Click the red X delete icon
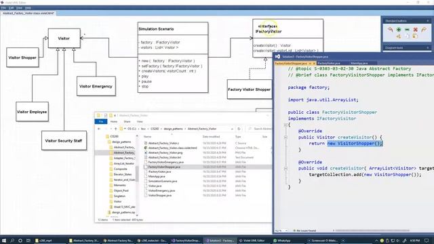This screenshot has height=244, width=434. [x=415, y=29]
